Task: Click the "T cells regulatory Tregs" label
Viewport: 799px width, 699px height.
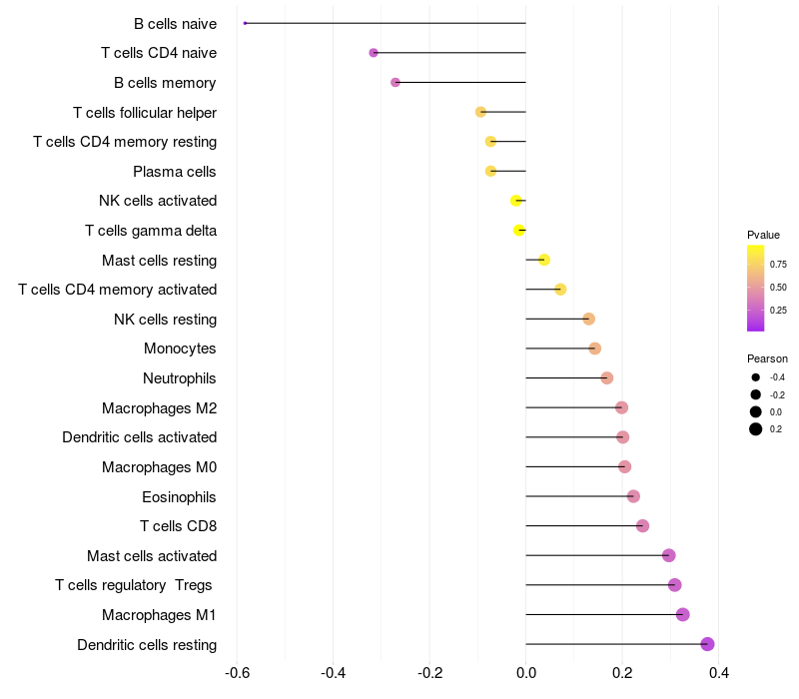Action: tap(135, 585)
